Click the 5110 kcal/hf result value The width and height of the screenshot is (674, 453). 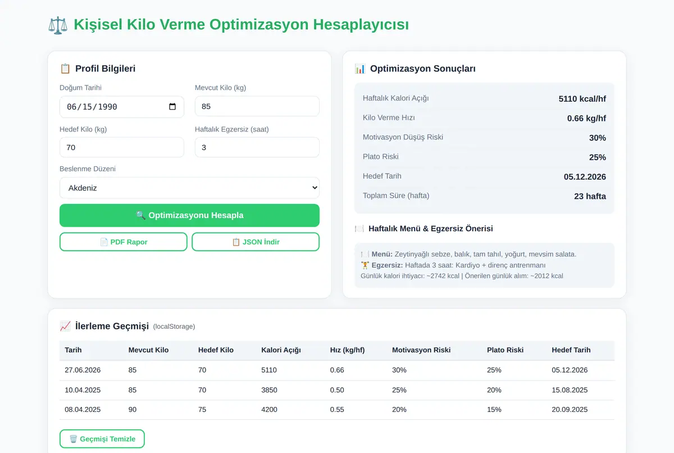pyautogui.click(x=582, y=99)
